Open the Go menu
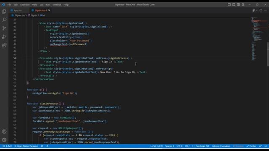269x151 pixels. point(41,5)
